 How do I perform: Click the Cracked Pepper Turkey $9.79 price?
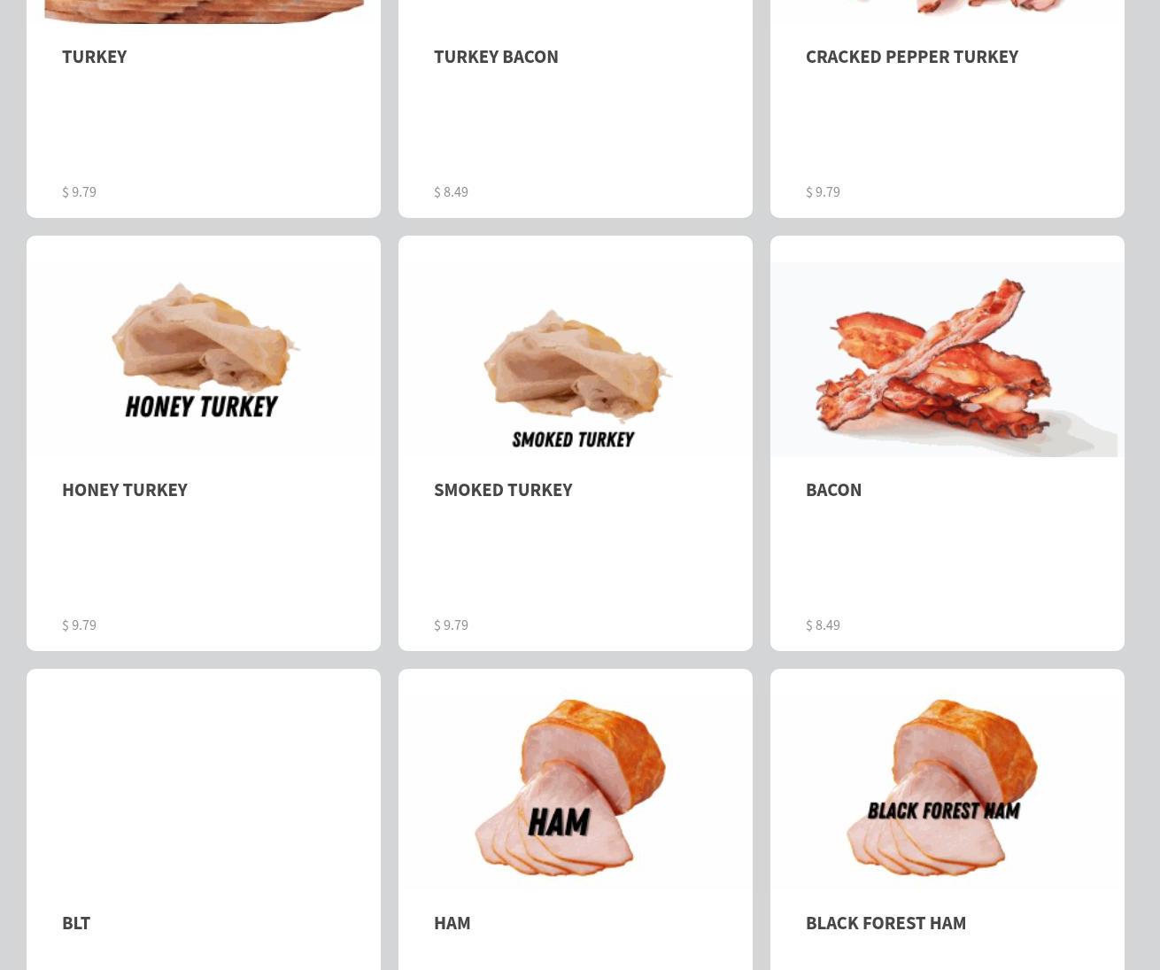pyautogui.click(x=823, y=191)
